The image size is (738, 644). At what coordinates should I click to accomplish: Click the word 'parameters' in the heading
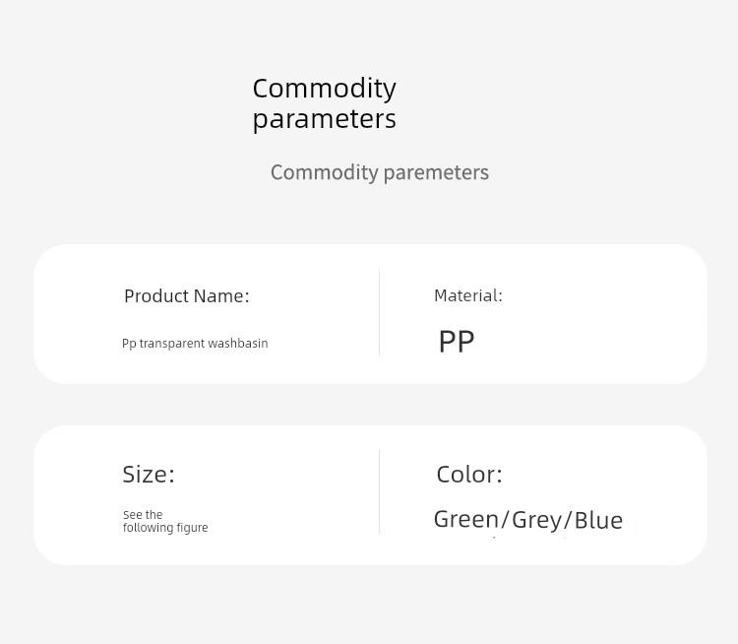(x=325, y=120)
